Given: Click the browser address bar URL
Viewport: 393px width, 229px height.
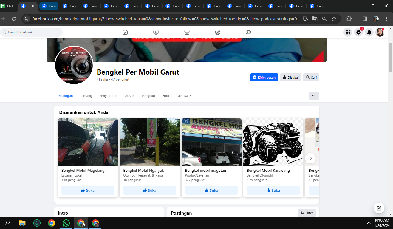Looking at the screenshot, I should [x=166, y=19].
